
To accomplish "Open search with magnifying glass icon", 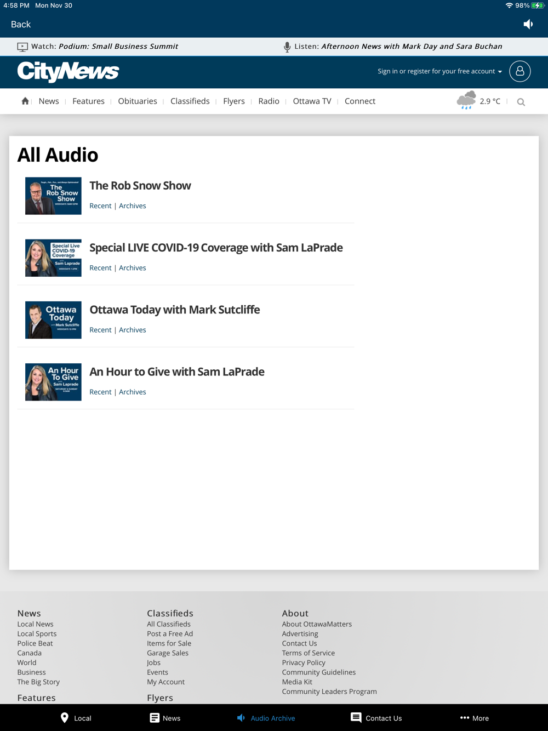I will pos(521,102).
